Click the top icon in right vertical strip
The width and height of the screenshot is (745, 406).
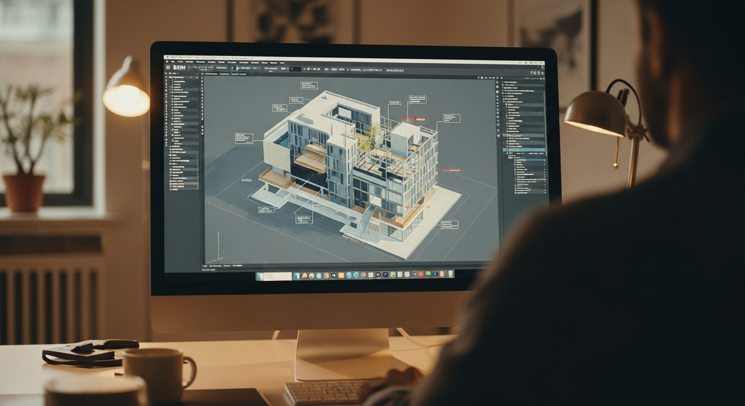pyautogui.click(x=497, y=82)
